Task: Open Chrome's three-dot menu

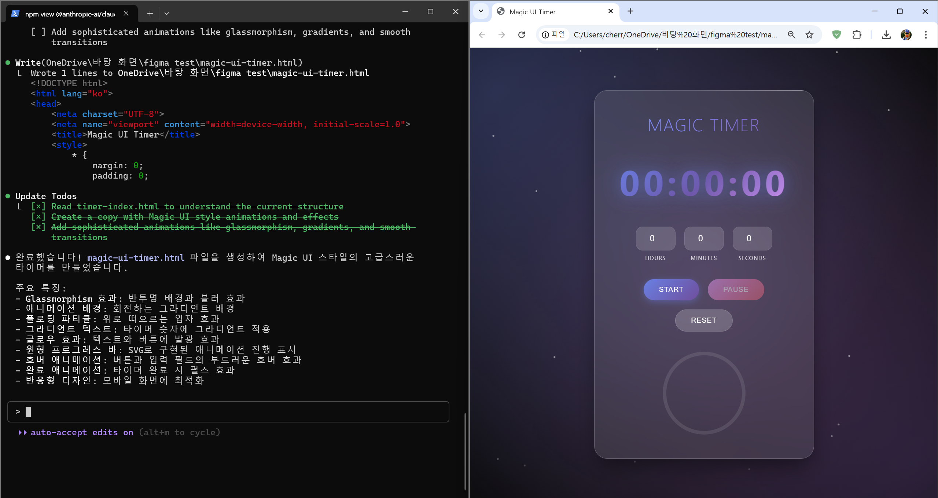Action: (926, 35)
